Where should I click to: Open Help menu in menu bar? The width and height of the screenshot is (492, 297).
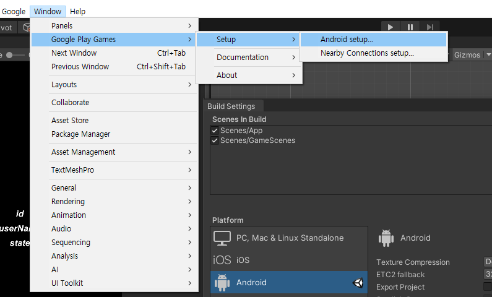(77, 12)
